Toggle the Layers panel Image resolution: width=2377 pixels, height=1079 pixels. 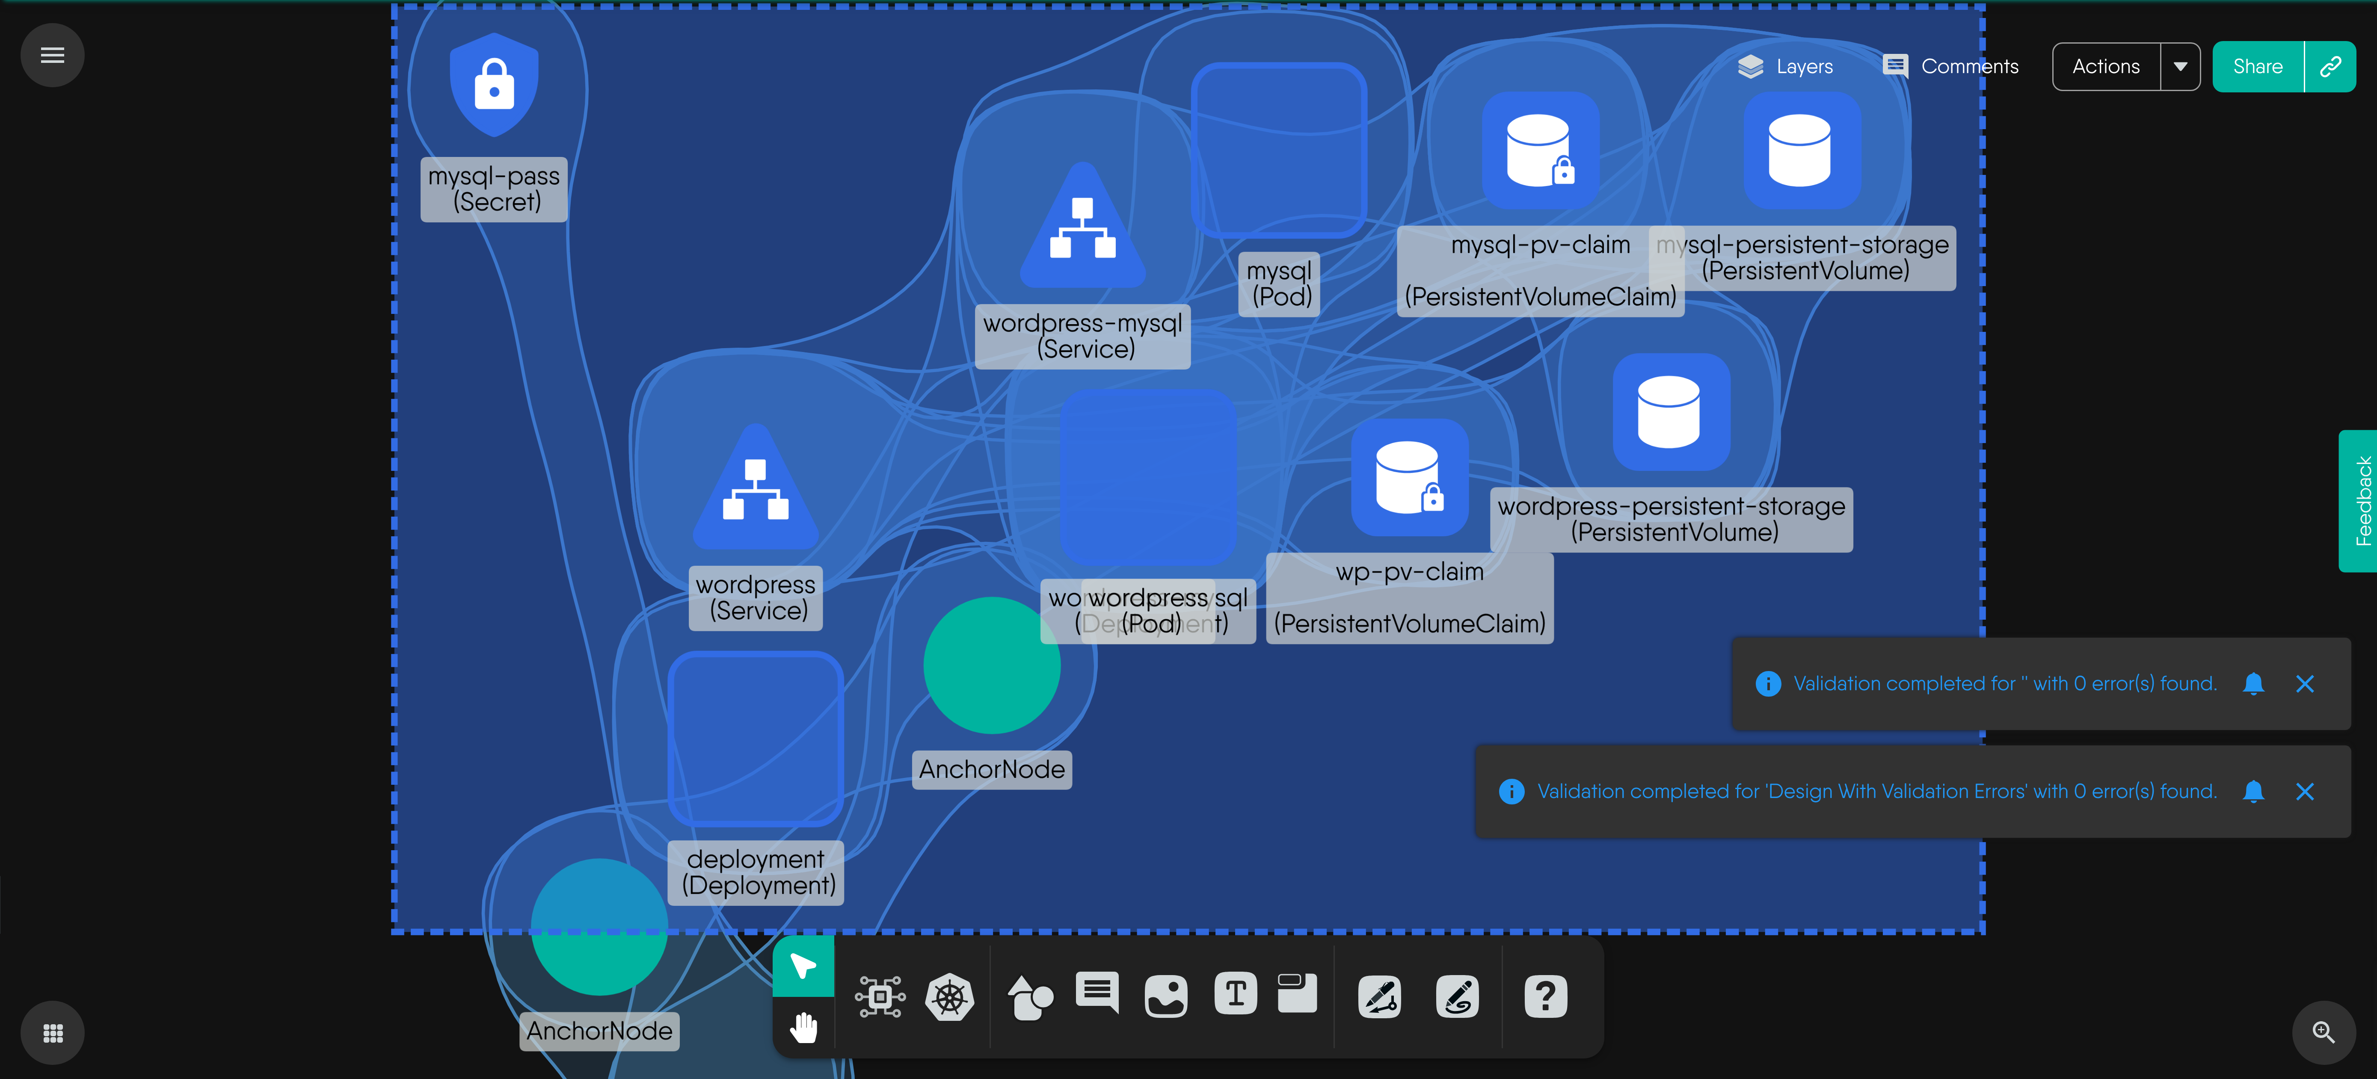pyautogui.click(x=1785, y=66)
